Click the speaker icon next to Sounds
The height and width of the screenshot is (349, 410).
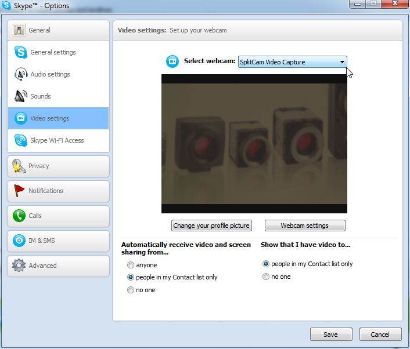(21, 96)
